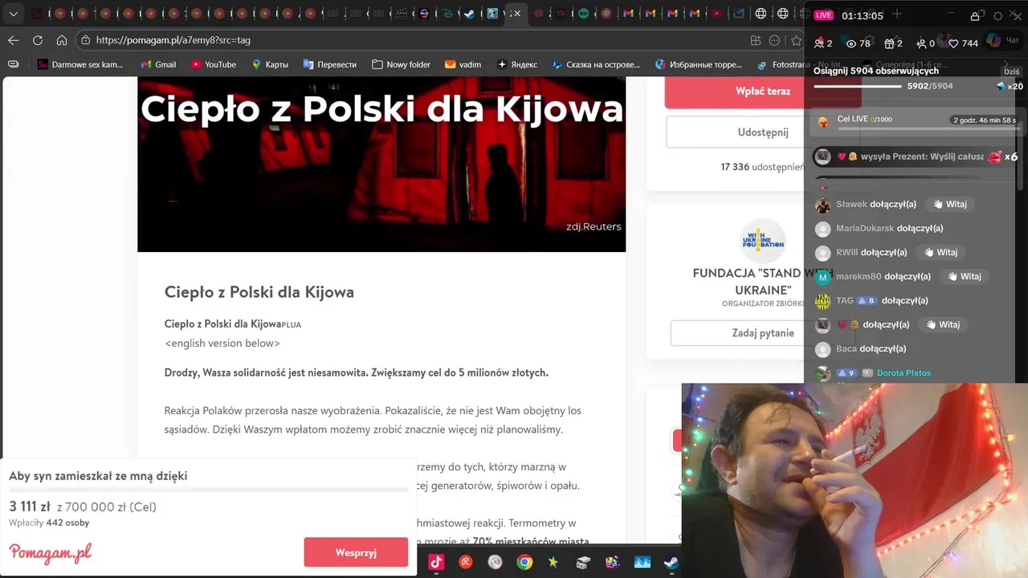Open the Карты bookmark
This screenshot has width=1028, height=578.
pos(270,64)
